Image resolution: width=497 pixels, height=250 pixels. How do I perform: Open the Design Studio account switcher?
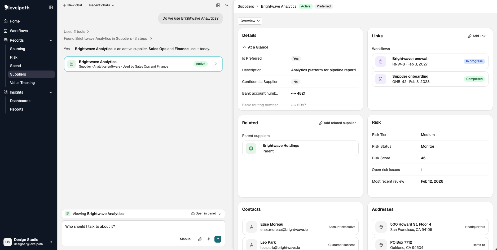point(51,242)
